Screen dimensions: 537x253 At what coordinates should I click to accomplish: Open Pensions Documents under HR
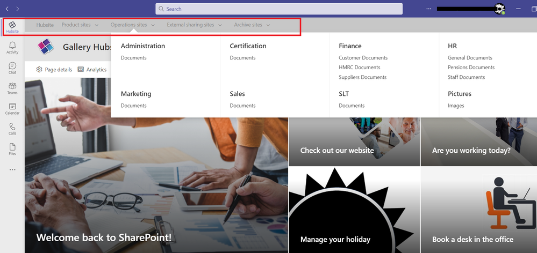click(471, 67)
